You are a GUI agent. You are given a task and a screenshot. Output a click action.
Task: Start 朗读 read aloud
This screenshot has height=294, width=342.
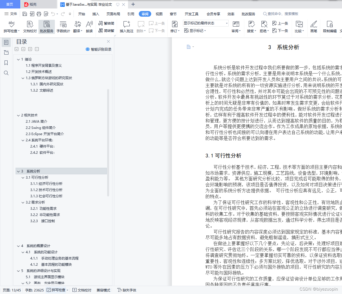(x=89, y=27)
